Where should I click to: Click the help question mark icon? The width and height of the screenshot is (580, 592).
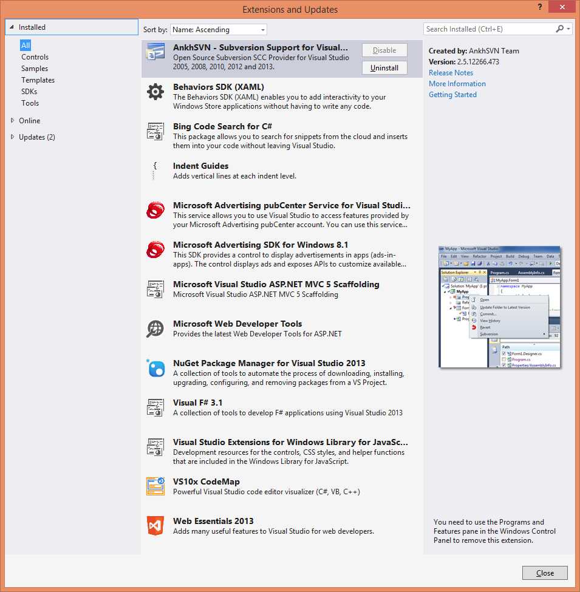click(540, 7)
